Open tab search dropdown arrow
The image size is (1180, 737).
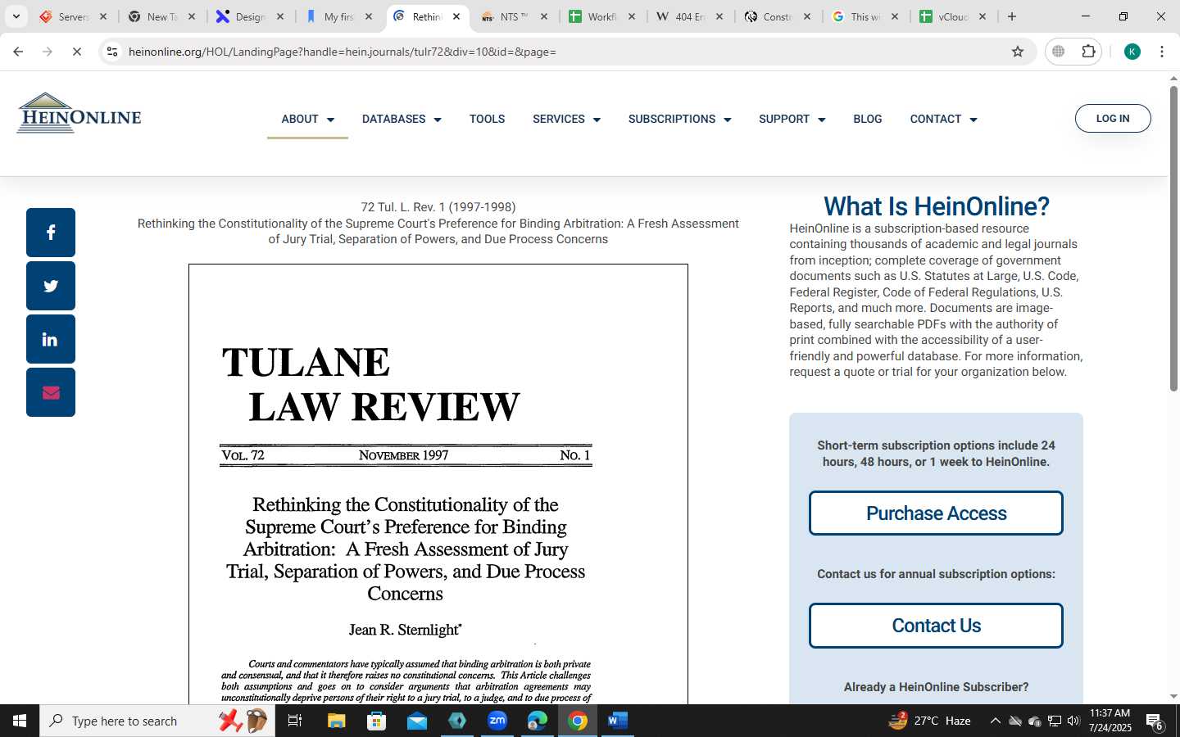tap(16, 16)
